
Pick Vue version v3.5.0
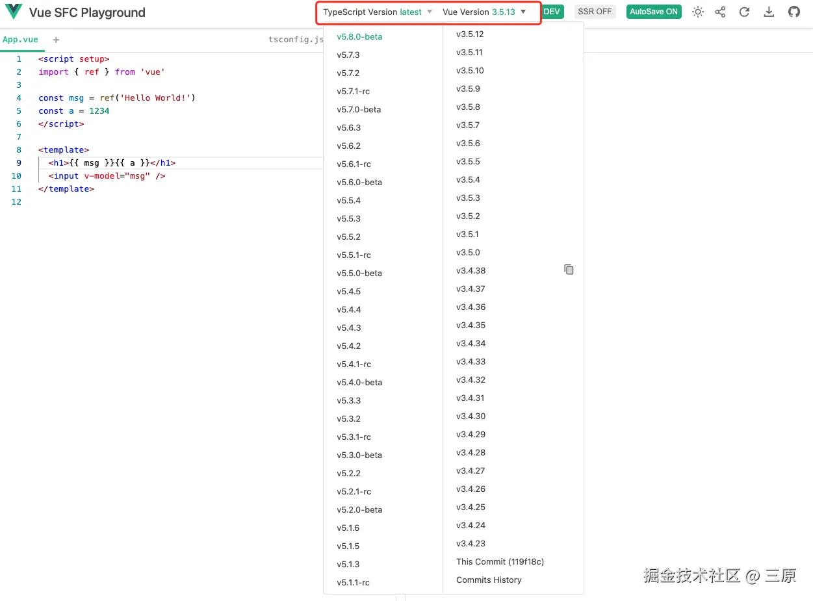(468, 253)
